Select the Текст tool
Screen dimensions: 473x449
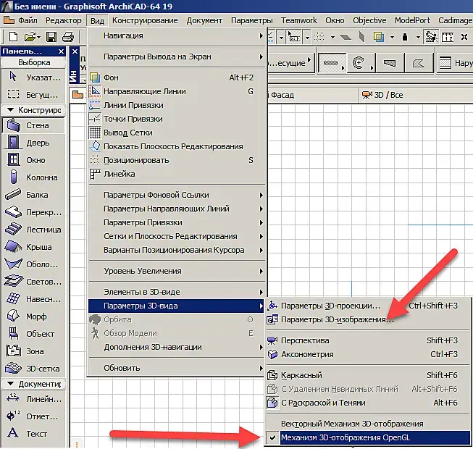[x=33, y=434]
